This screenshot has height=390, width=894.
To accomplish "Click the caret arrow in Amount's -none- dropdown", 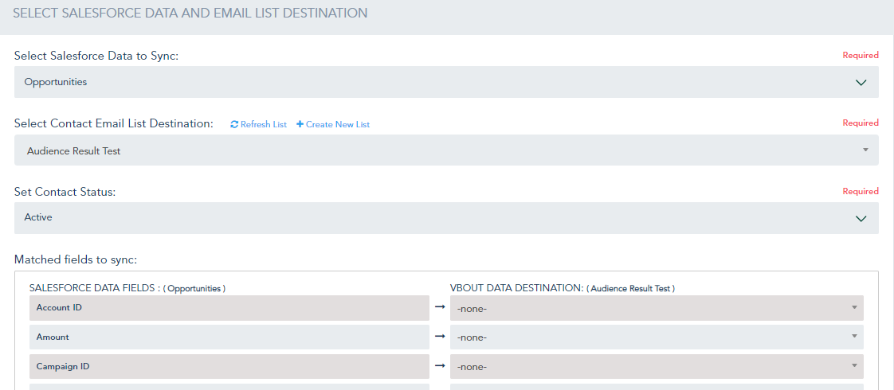I will pyautogui.click(x=854, y=336).
